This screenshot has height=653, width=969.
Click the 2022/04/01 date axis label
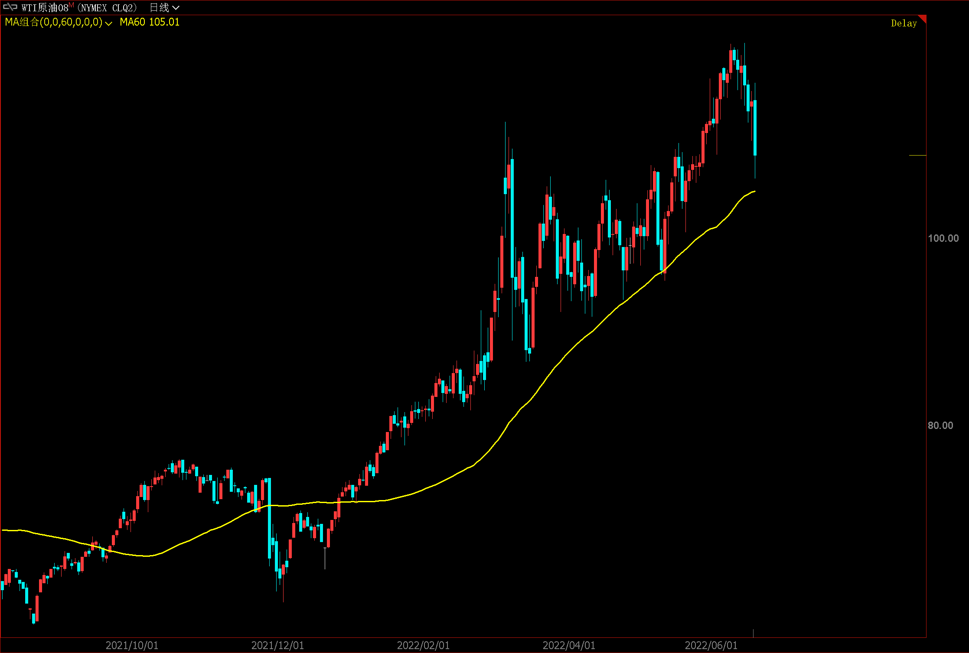click(569, 646)
